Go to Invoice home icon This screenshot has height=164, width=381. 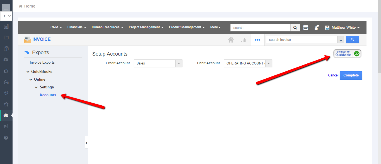(231, 40)
